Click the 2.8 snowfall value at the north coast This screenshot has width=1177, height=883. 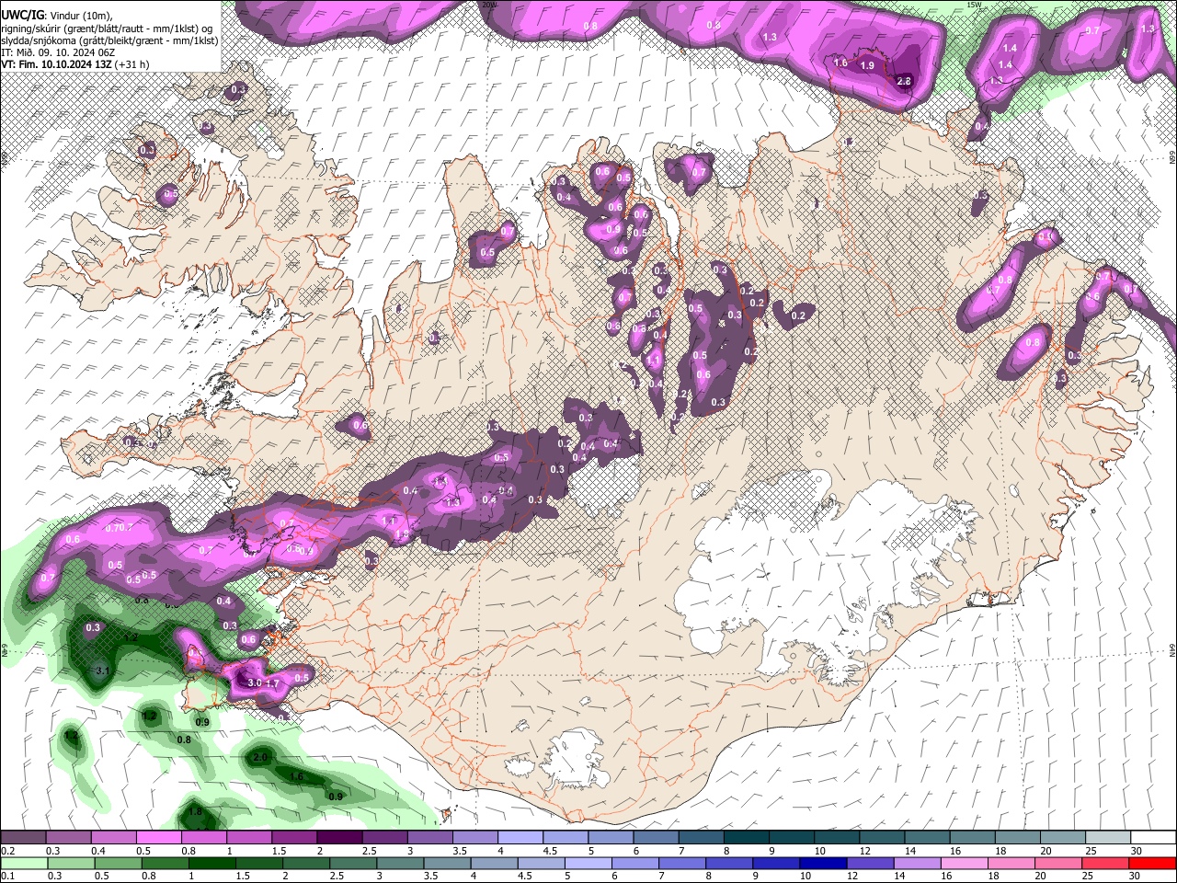(x=903, y=82)
